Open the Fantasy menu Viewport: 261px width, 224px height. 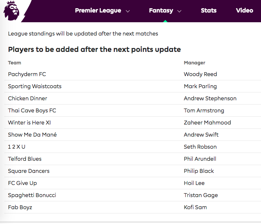[161, 11]
